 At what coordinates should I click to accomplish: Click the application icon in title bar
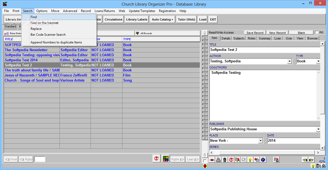[5, 4]
